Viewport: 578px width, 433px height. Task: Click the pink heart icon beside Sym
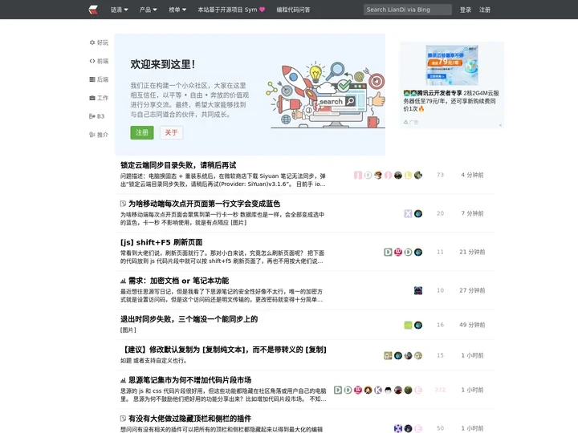tap(262, 10)
